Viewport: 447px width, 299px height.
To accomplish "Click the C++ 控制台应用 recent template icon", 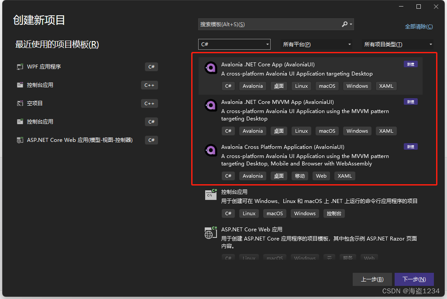I will click(x=20, y=85).
